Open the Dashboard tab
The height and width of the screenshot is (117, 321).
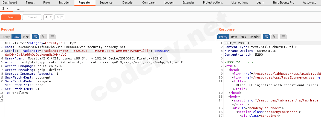(10, 3)
